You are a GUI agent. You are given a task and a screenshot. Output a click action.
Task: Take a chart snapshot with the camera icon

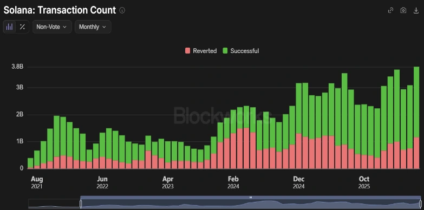coord(403,10)
